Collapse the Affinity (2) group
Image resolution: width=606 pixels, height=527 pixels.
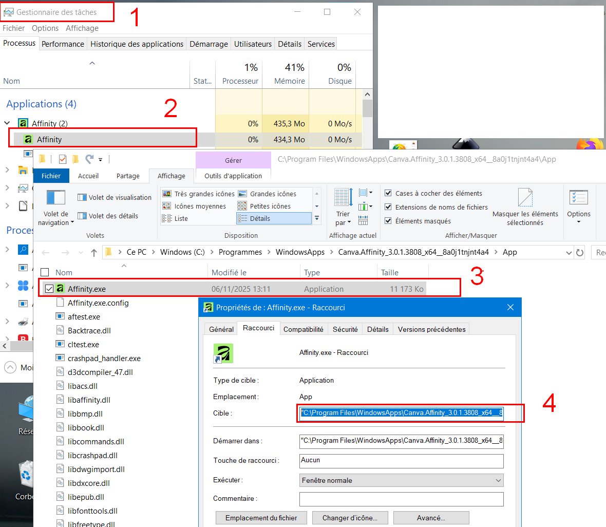(7, 123)
